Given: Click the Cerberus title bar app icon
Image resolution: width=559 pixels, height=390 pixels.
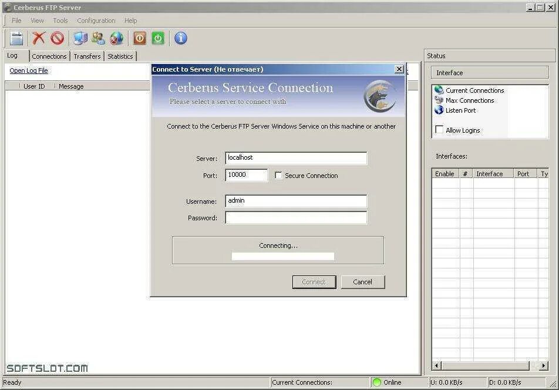Looking at the screenshot, I should pos(7,7).
